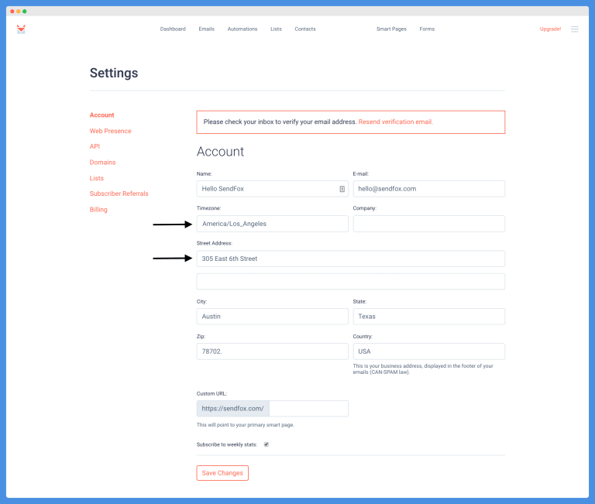Focus the Zip field containing 78702
The width and height of the screenshot is (595, 504).
272,351
